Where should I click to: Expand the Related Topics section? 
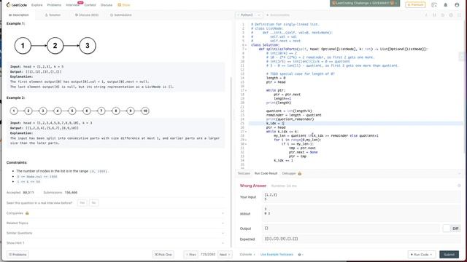[x=115, y=223]
